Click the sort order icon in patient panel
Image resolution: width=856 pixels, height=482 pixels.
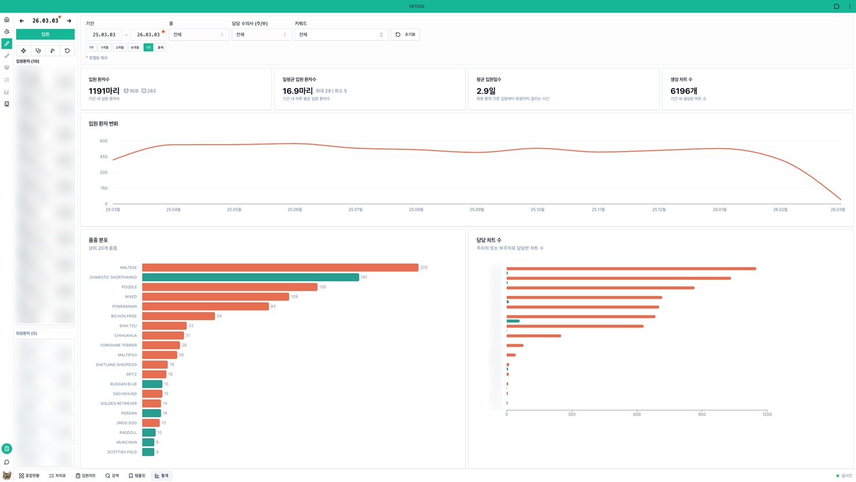[53, 51]
